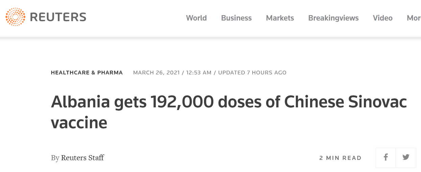Click the By label before author
The image size is (421, 172).
[x=55, y=158]
